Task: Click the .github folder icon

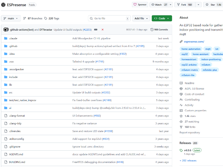Action: pyautogui.click(x=6, y=46)
